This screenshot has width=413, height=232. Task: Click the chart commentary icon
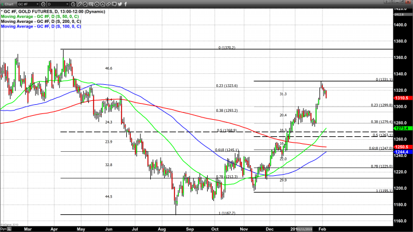pyautogui.click(x=91, y=4)
